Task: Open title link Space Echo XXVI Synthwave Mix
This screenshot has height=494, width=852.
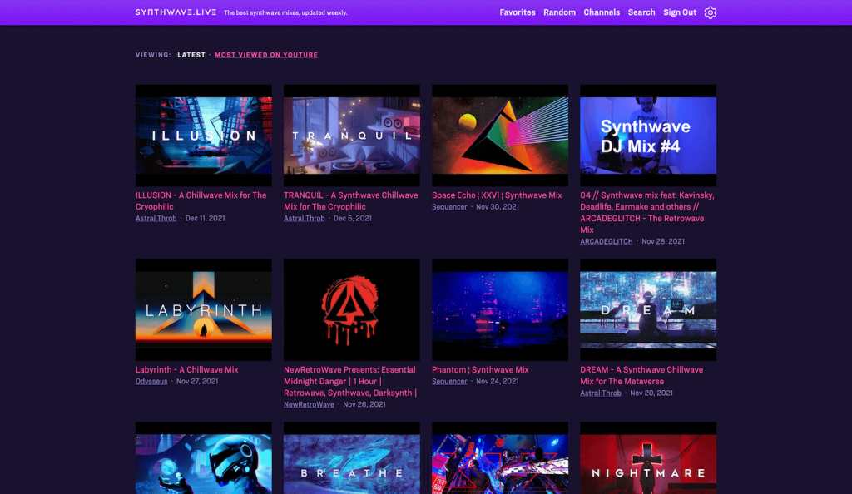Action: tap(498, 195)
